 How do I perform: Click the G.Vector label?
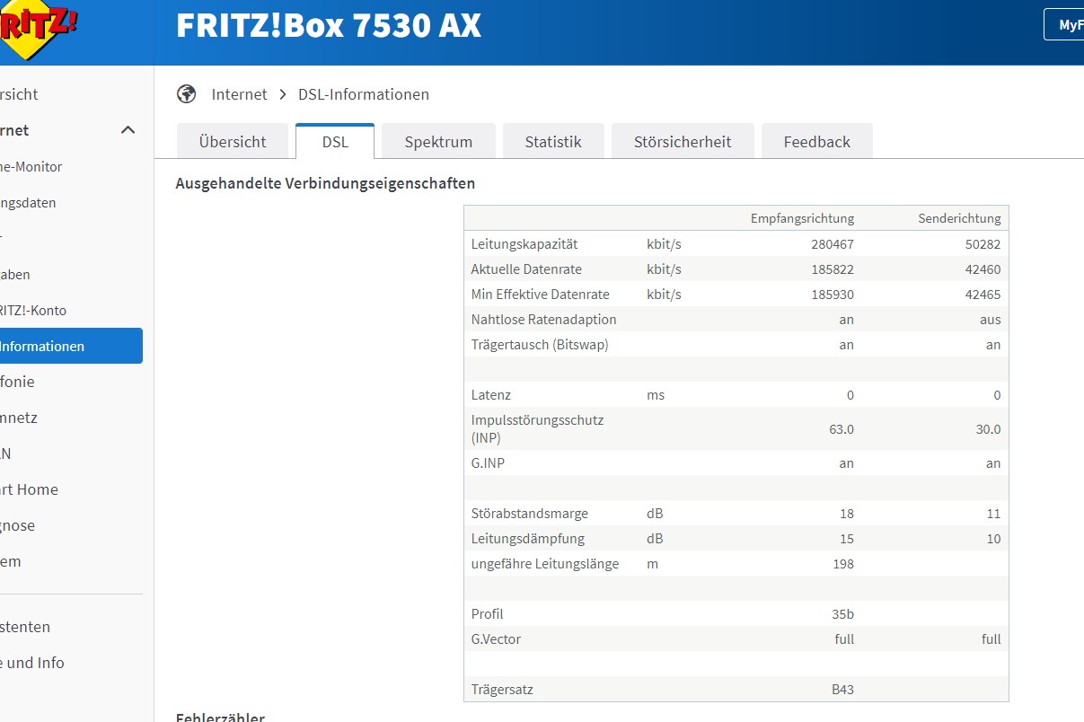496,639
